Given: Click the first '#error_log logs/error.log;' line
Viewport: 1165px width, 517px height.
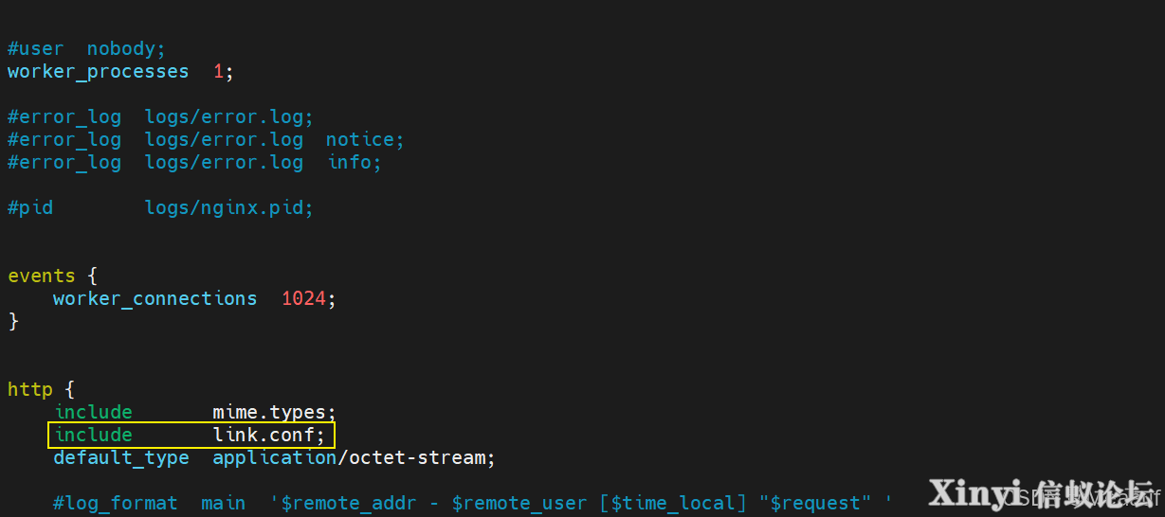Looking at the screenshot, I should click(160, 117).
